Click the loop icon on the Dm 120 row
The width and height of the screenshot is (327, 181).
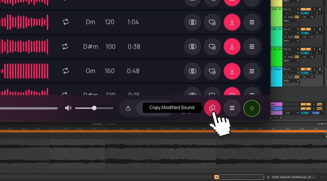(66, 22)
